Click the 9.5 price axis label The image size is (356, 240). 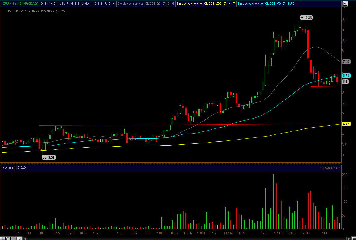[344, 19]
